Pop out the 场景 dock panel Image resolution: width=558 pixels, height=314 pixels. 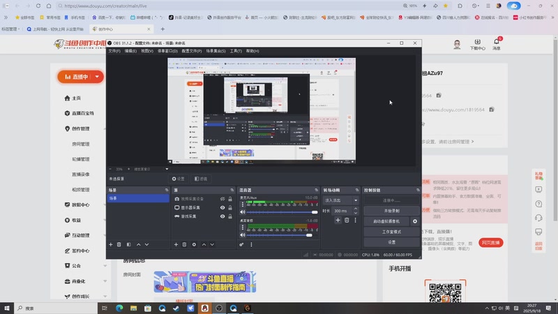tap(167, 190)
